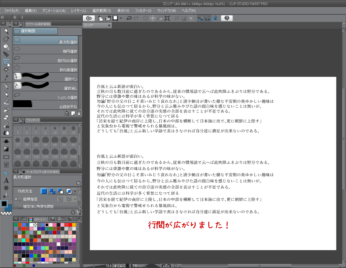Choose the 投げなわ選択 sub tool

[46, 58]
